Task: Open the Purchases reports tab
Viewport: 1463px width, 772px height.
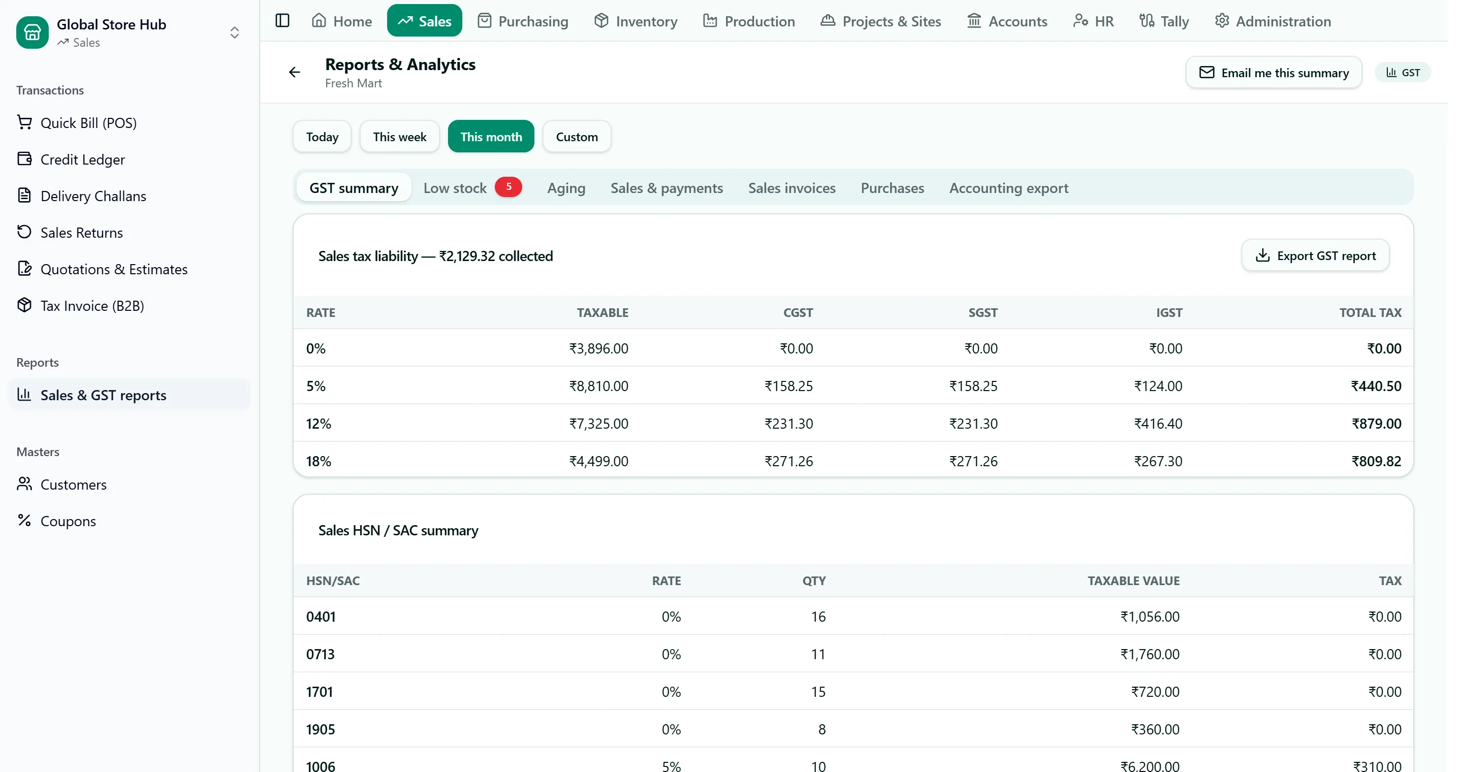Action: pos(892,188)
